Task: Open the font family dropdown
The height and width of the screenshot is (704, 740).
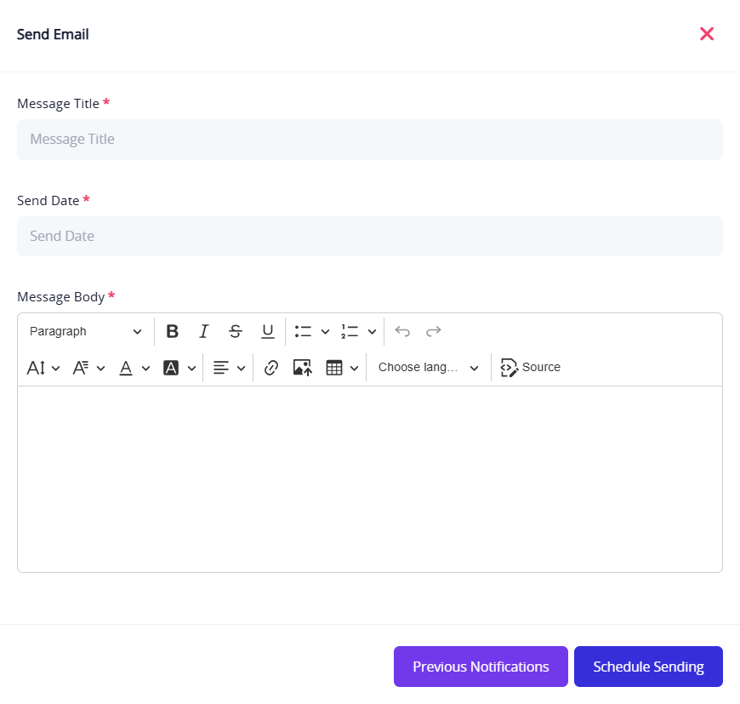Action: pos(88,368)
